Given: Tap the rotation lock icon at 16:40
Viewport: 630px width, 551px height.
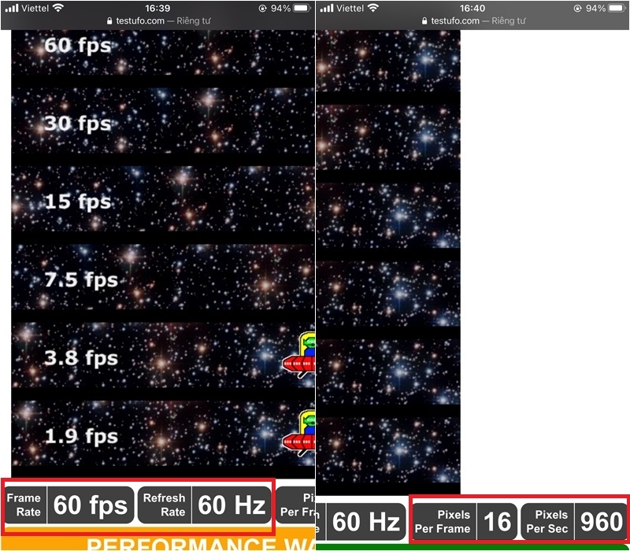Looking at the screenshot, I should pyautogui.click(x=577, y=8).
